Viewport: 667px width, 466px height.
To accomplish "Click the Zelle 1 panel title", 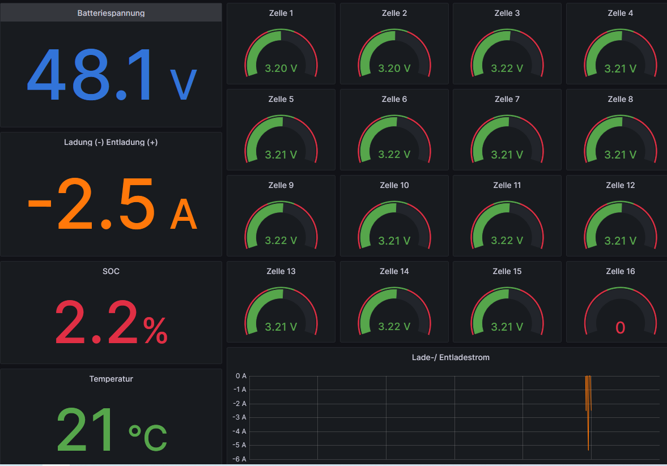I will (281, 13).
